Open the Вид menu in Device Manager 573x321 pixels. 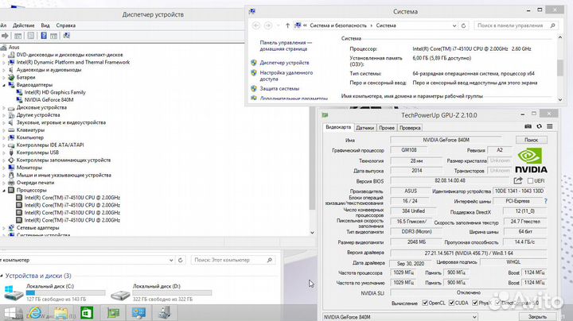coord(45,25)
